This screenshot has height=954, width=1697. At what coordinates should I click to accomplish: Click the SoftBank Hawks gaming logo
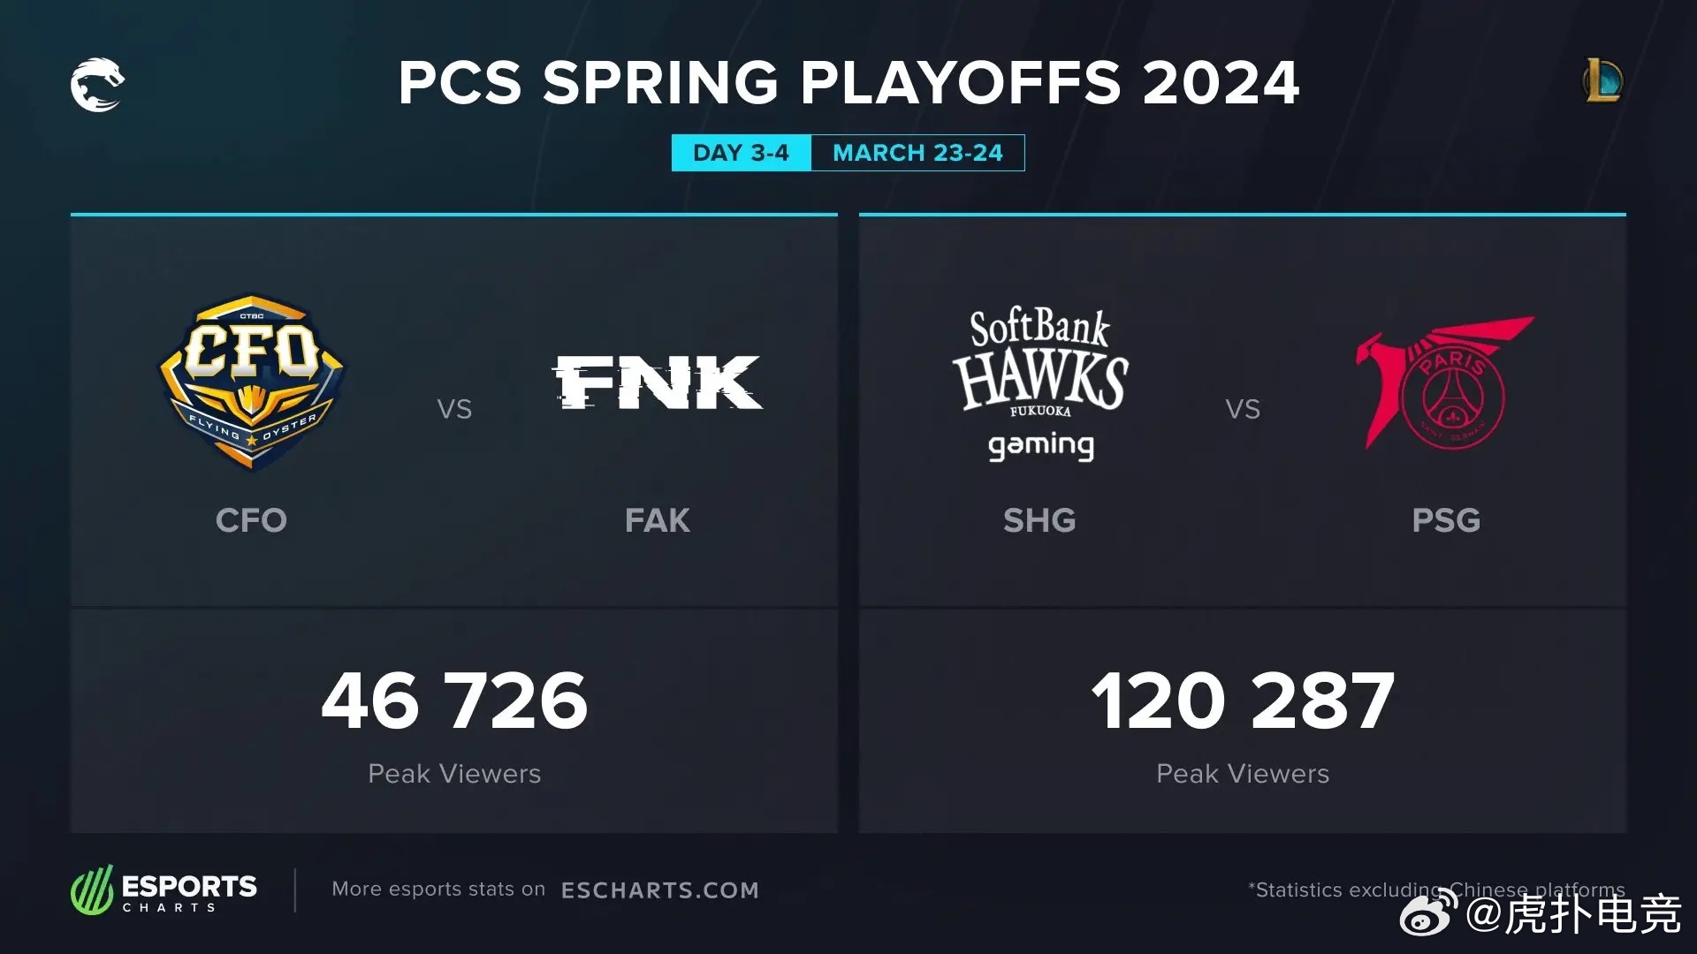1040,383
